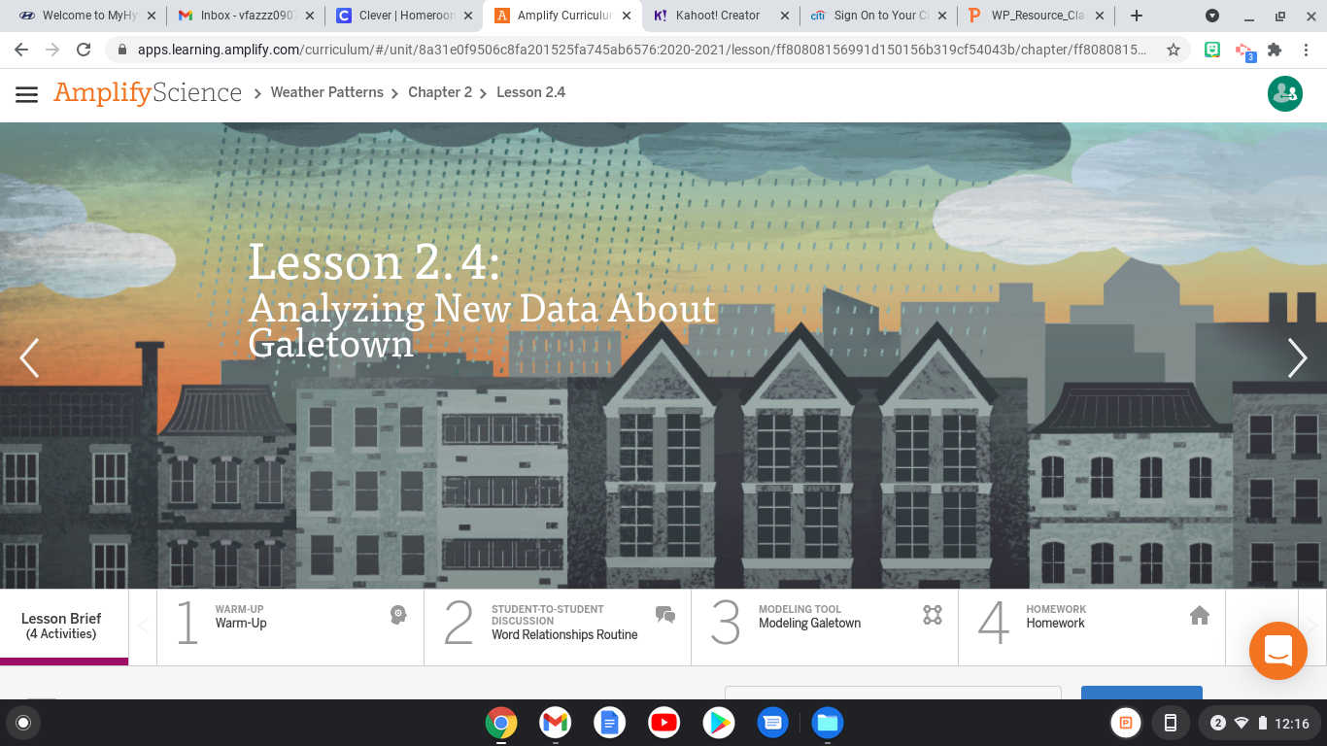Launch YouTube from the shelf
Image resolution: width=1327 pixels, height=746 pixels.
(664, 723)
